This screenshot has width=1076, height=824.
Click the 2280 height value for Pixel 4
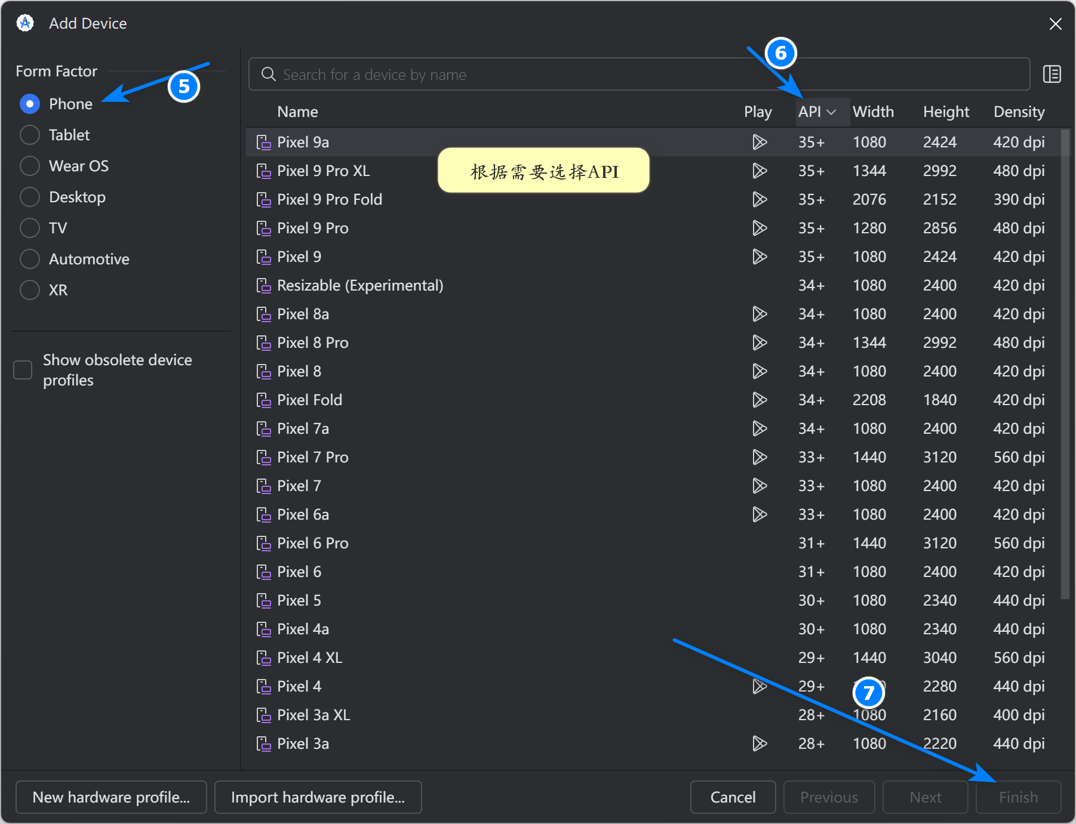(940, 686)
